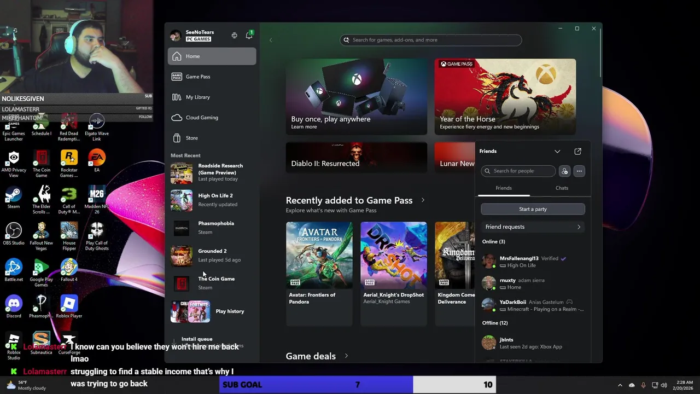
Task: Click the taskbar weather widget
Action: pyautogui.click(x=25, y=385)
